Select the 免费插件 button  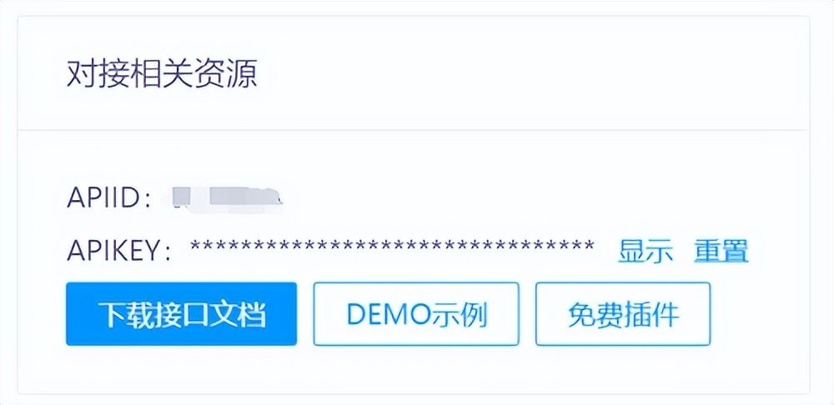(x=623, y=313)
